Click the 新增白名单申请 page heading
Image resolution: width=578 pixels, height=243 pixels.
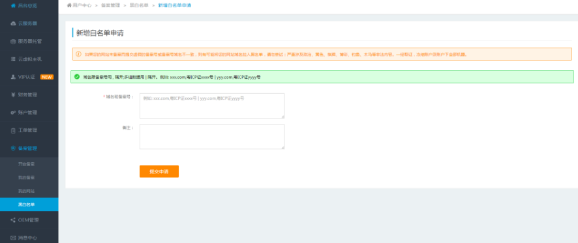100,33
